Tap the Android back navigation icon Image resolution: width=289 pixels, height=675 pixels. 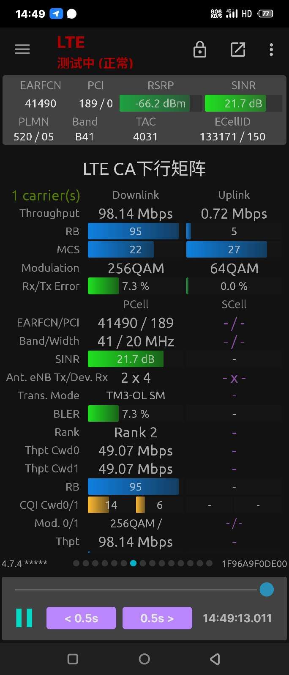[215, 659]
